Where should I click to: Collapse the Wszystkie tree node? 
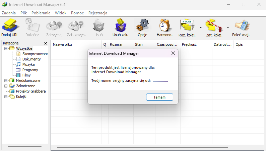pyautogui.click(x=6, y=48)
